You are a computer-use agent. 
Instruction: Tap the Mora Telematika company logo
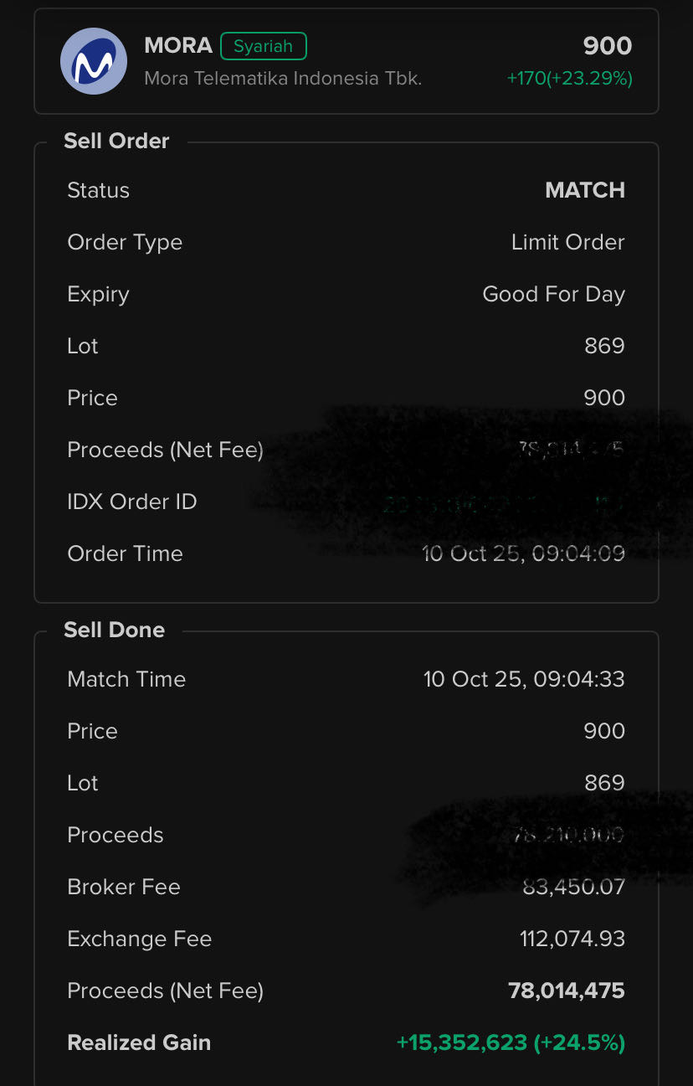(94, 61)
